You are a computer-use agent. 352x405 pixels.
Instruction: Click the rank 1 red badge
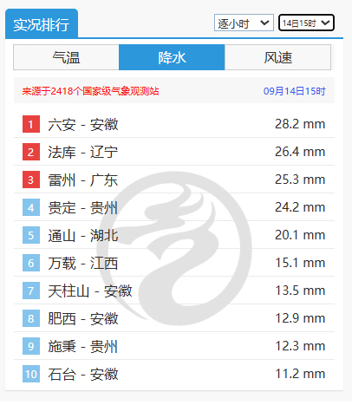[31, 124]
